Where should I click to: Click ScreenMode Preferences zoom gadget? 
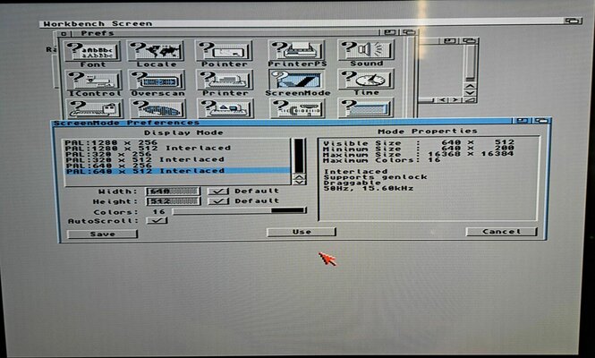pyautogui.click(x=522, y=121)
